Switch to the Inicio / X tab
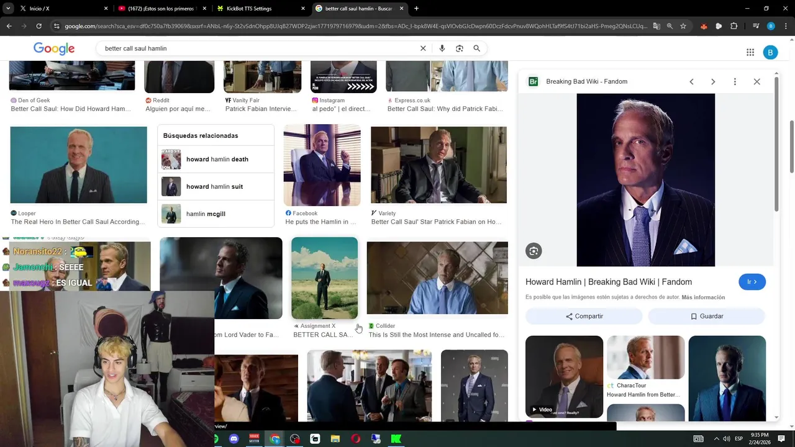The height and width of the screenshot is (447, 795). pos(62,9)
